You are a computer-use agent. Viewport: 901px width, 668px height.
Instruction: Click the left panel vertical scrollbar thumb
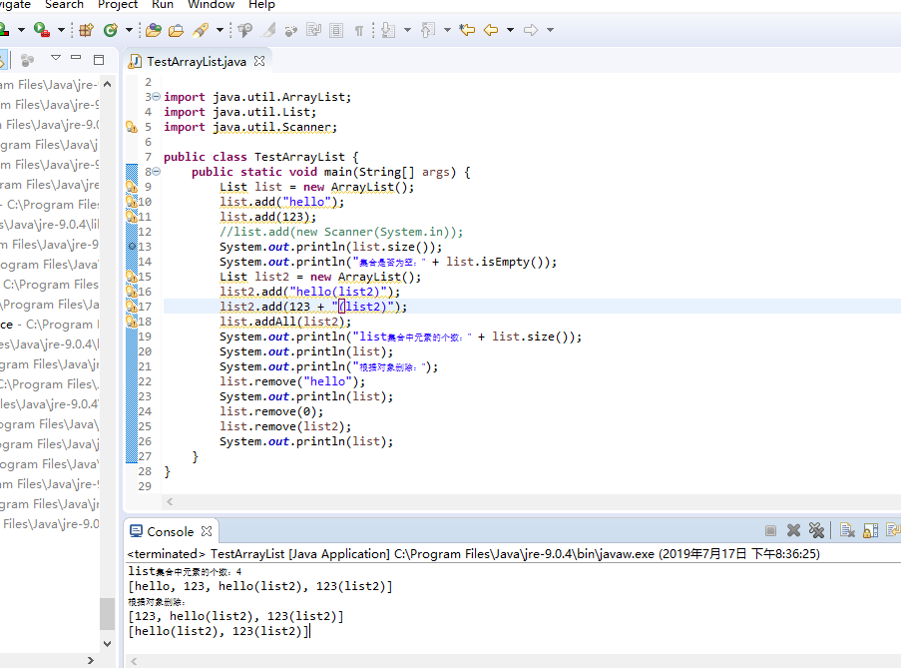(107, 614)
